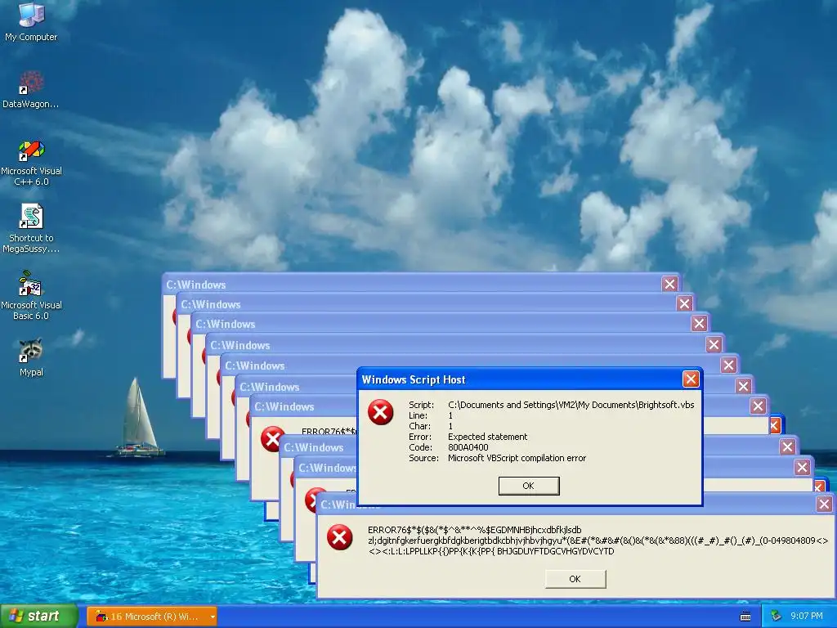Close the topmost rear C:\Windows window

(x=669, y=284)
